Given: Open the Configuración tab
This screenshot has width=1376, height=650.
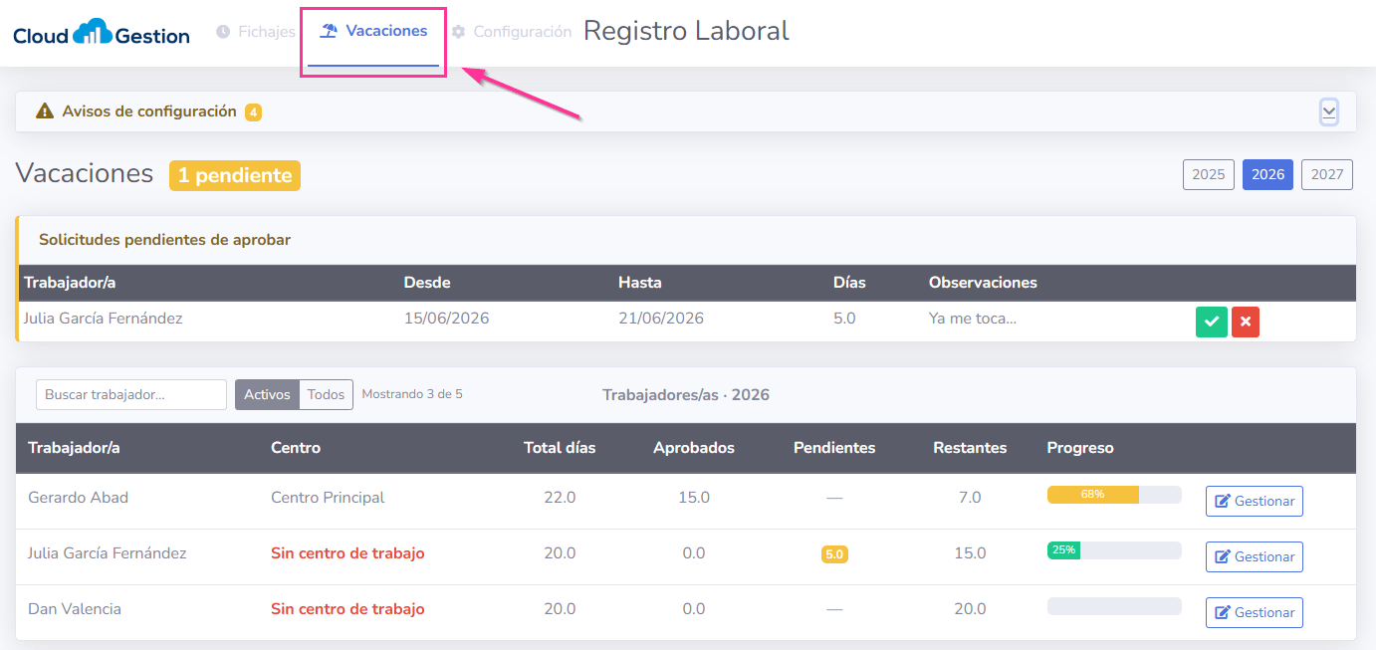Looking at the screenshot, I should (x=512, y=32).
